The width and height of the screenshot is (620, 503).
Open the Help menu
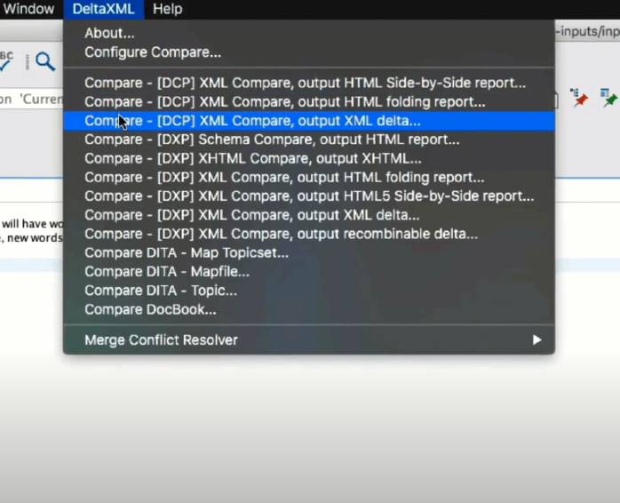[167, 9]
